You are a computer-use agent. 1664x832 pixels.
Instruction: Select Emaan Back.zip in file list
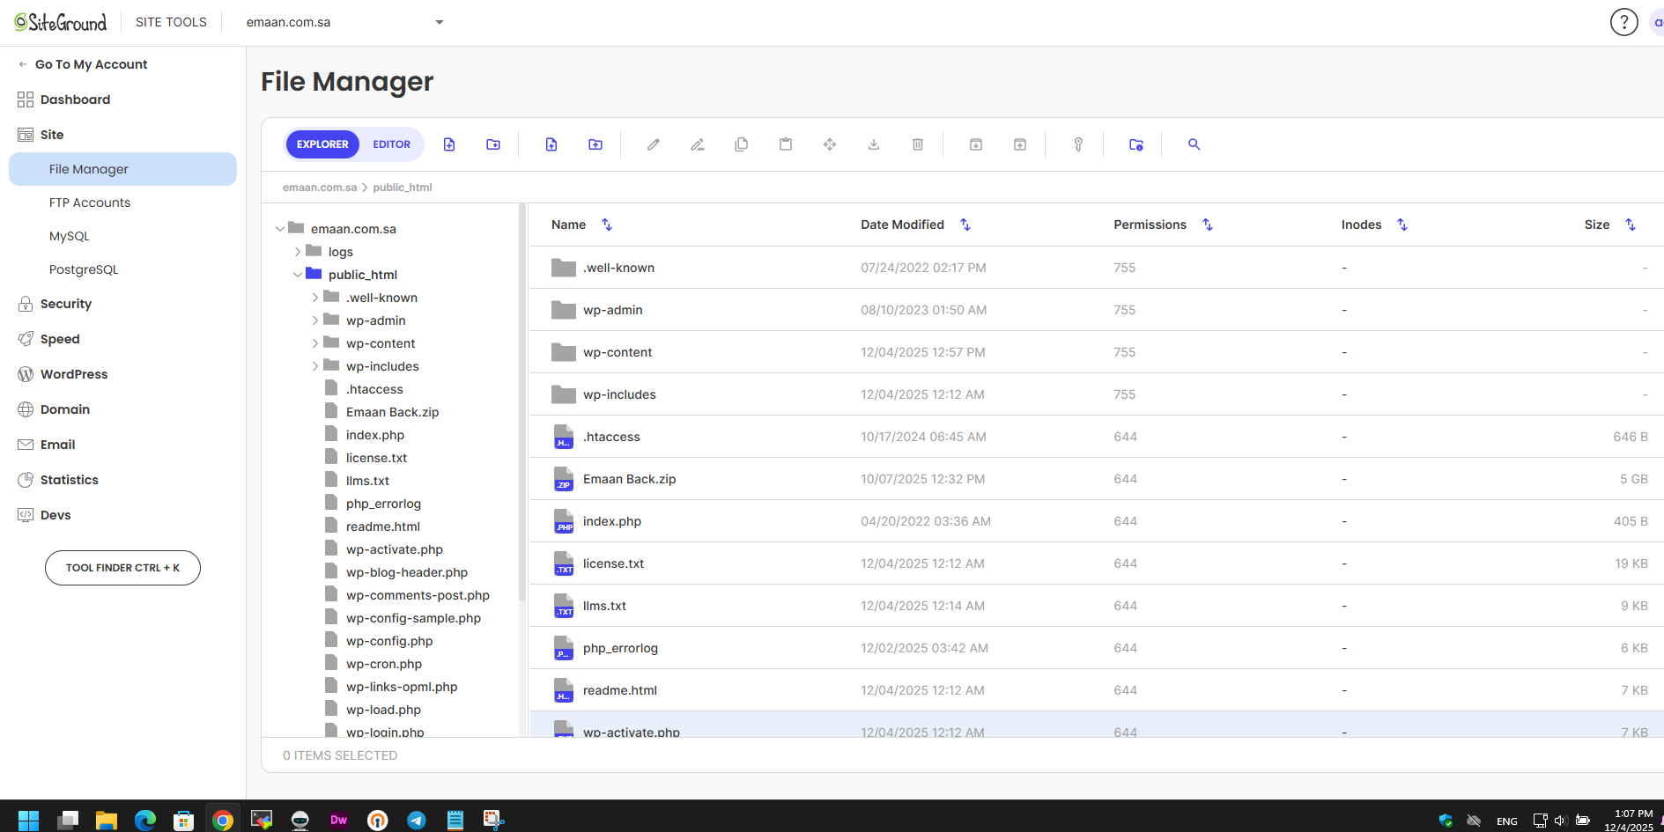[629, 479]
